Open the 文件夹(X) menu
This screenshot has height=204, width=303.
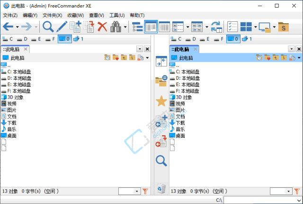click(x=52, y=15)
